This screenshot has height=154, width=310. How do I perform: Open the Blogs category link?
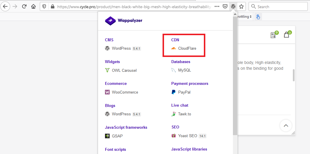(x=110, y=106)
